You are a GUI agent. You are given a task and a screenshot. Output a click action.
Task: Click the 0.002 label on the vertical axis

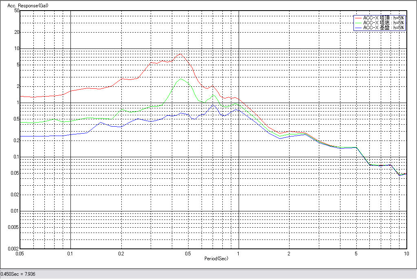[x=14, y=248]
